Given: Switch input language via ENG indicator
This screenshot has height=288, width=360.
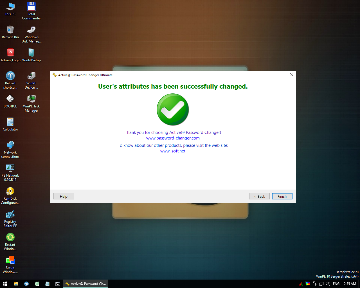Looking at the screenshot, I should pyautogui.click(x=336, y=284).
